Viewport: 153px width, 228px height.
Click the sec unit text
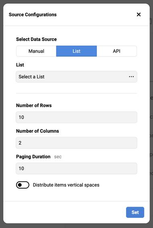coord(58,157)
